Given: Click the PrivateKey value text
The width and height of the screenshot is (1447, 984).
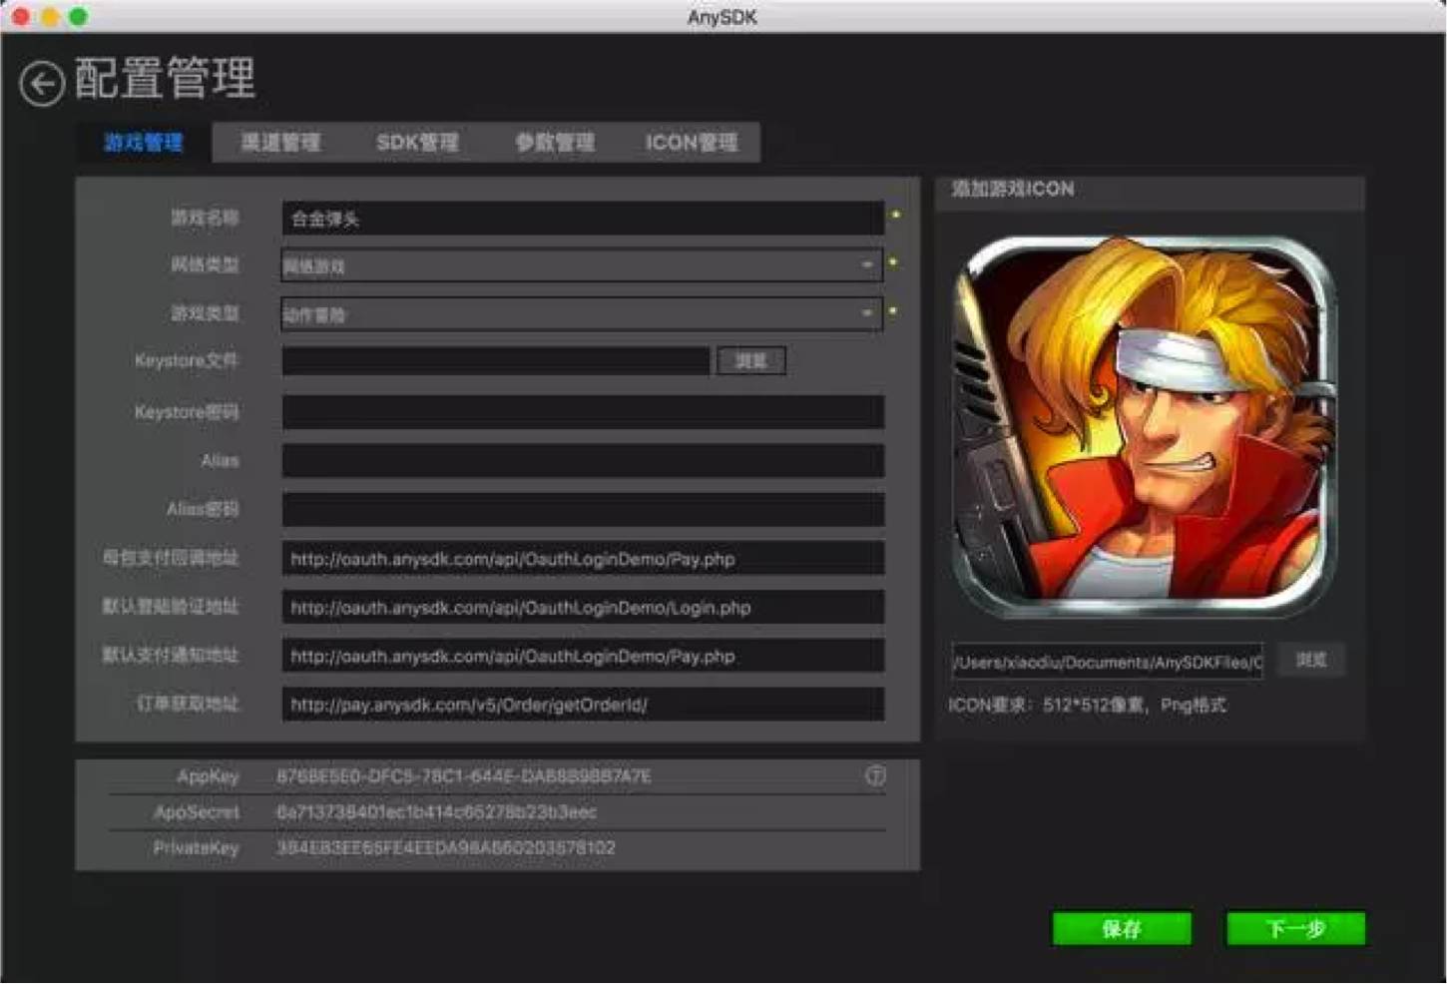Looking at the screenshot, I should click(x=446, y=847).
